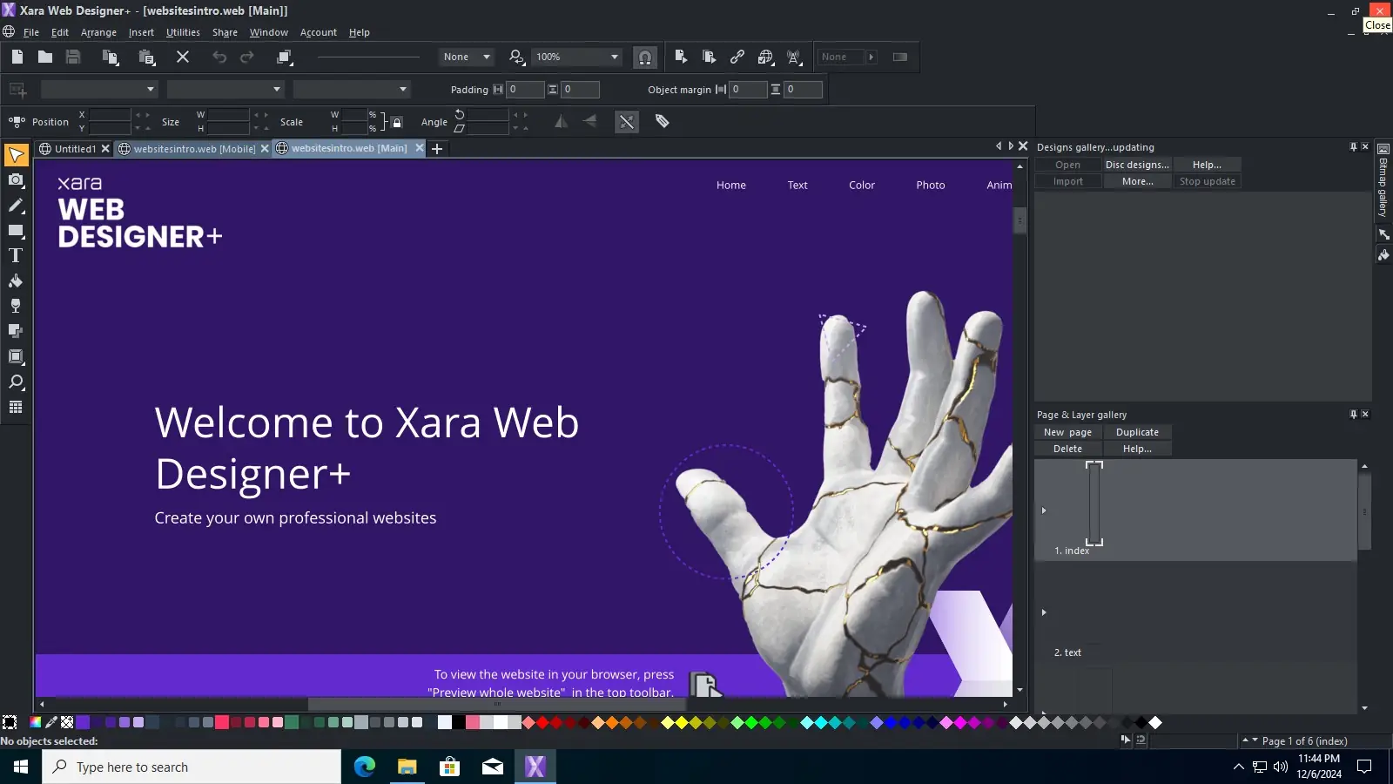Pick the freehand pencil drawing tool
1393x784 pixels.
pyautogui.click(x=16, y=206)
